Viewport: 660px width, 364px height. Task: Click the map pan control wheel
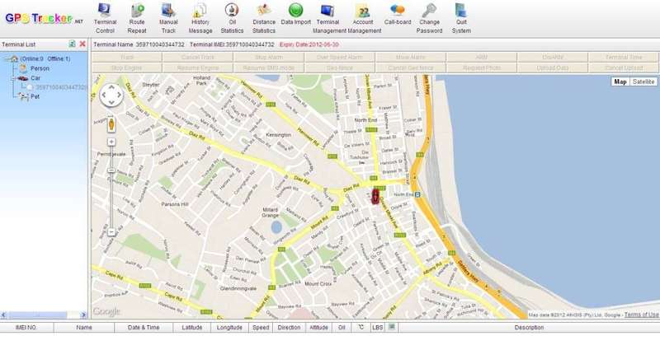[x=111, y=95]
